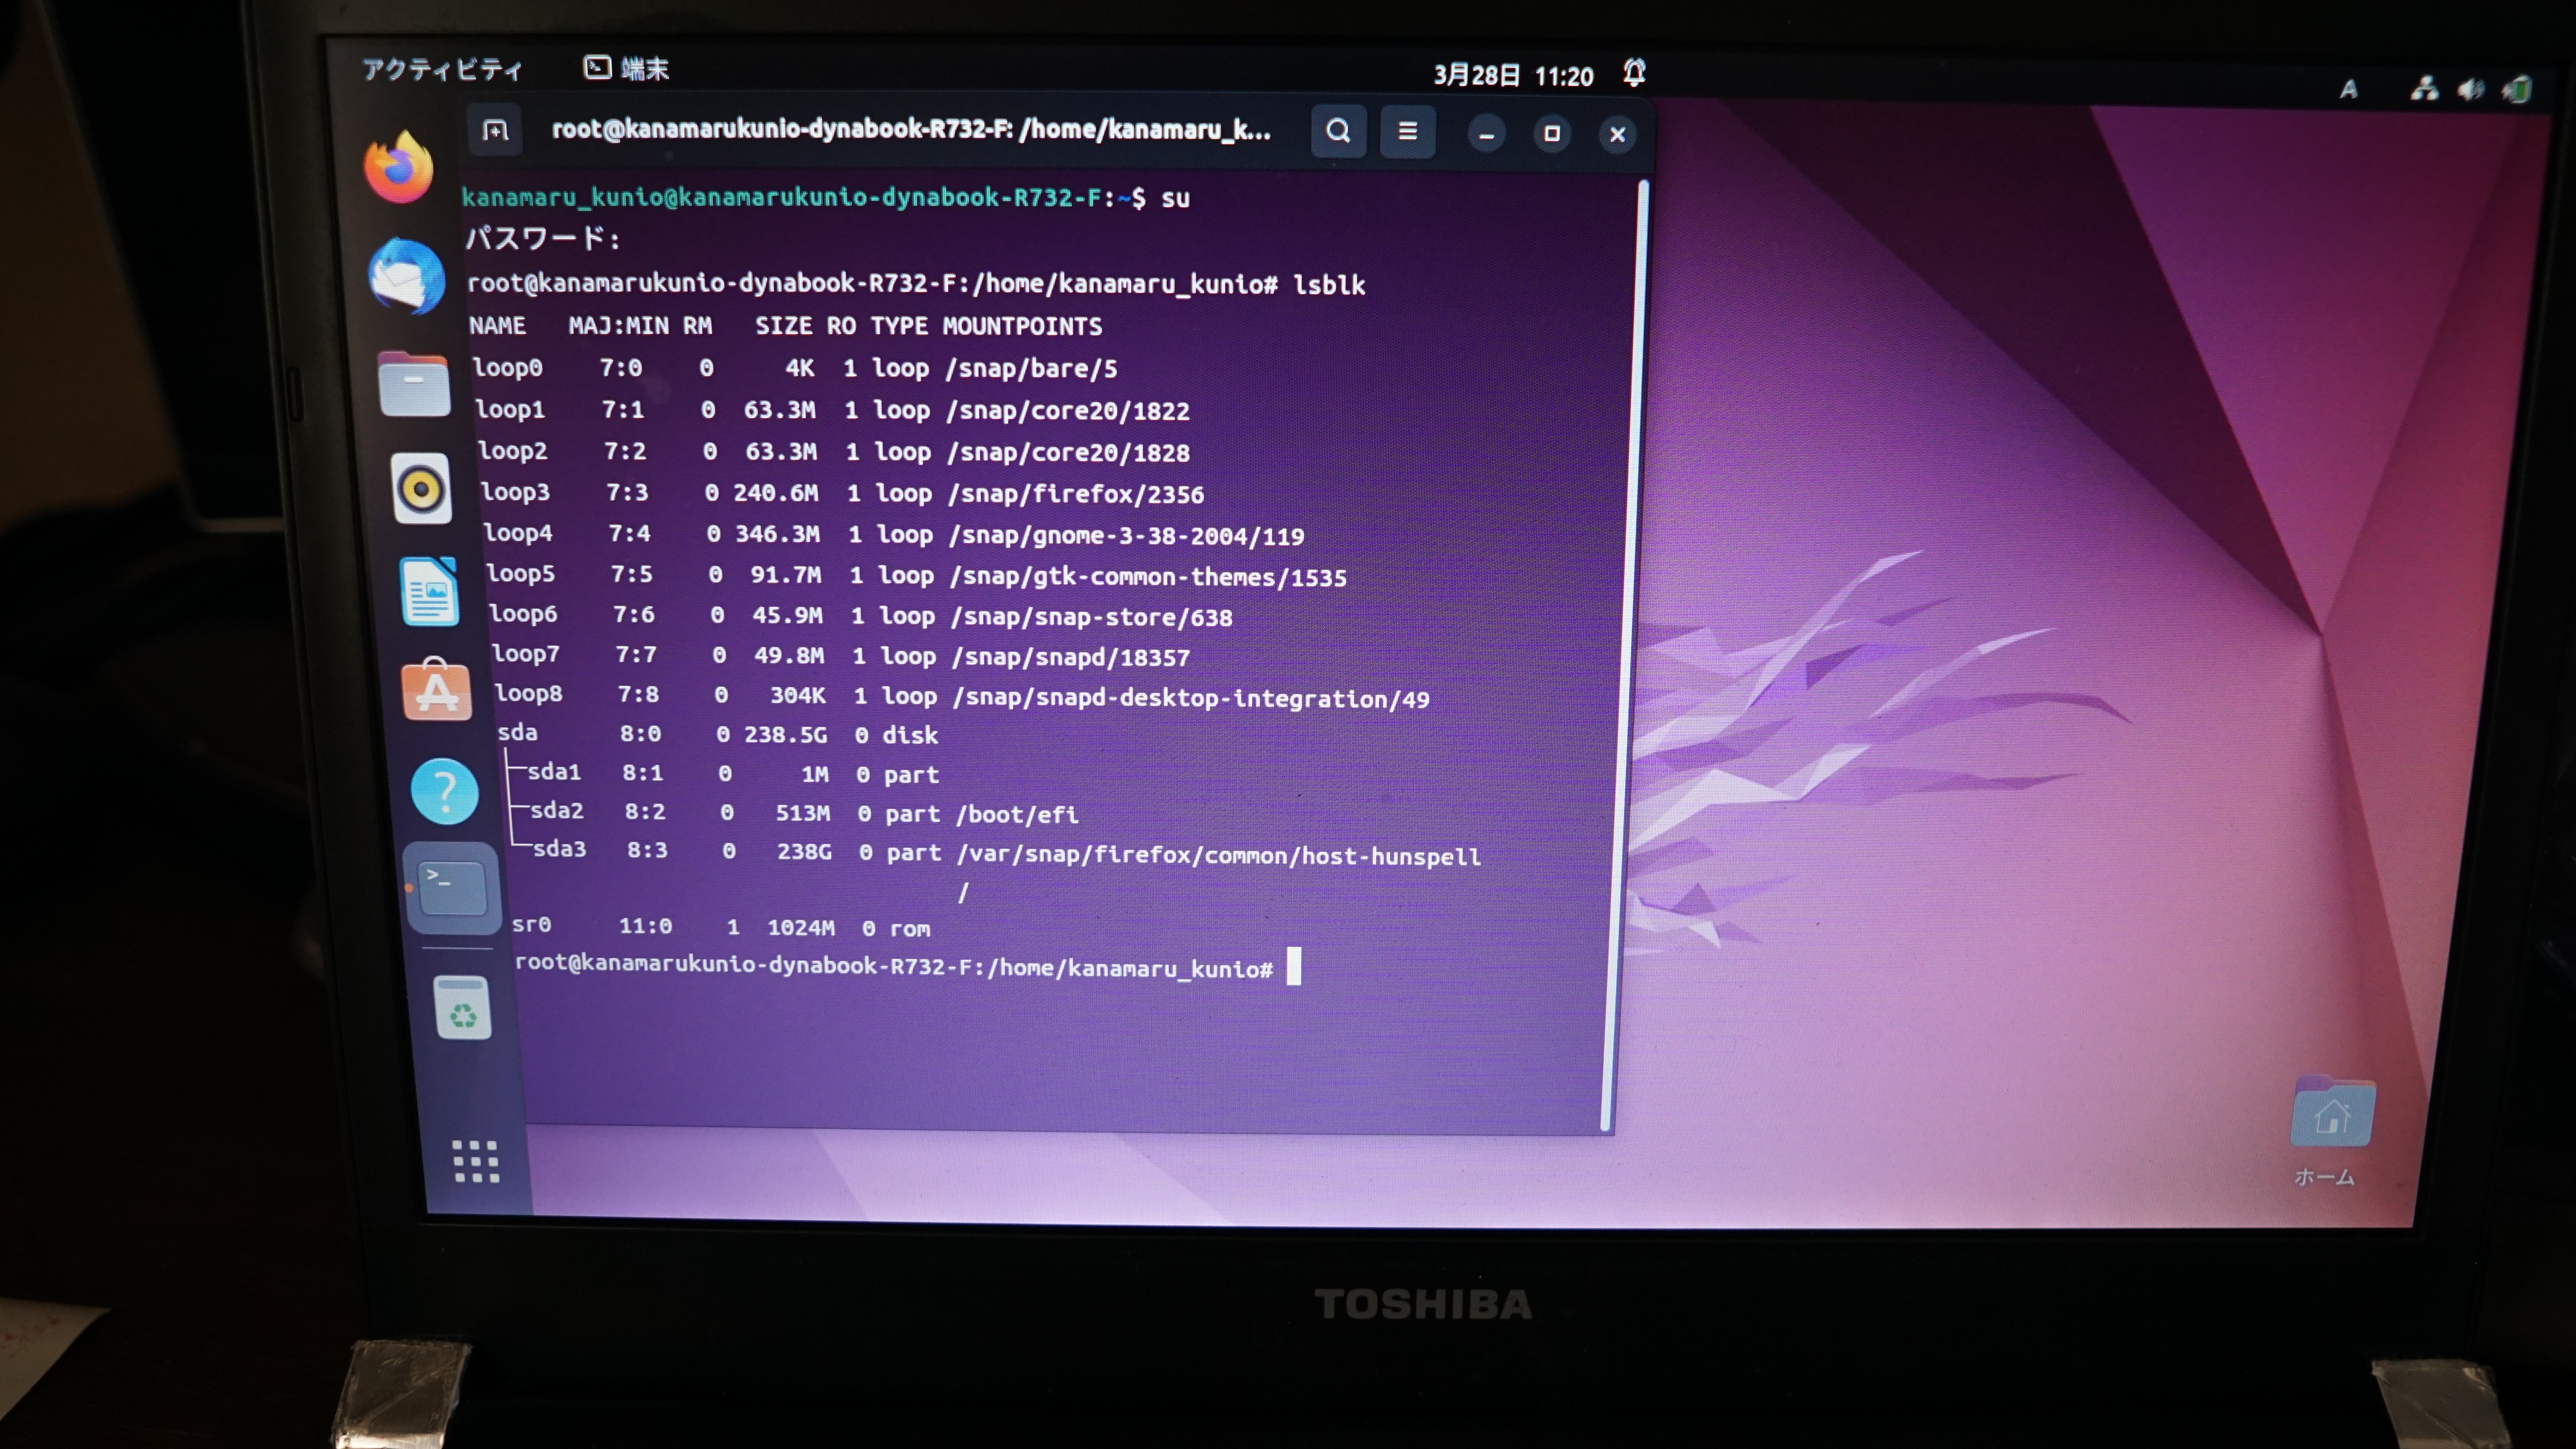This screenshot has width=2576, height=1449.
Task: Click the /boot/efi mount point
Action: point(1017,814)
